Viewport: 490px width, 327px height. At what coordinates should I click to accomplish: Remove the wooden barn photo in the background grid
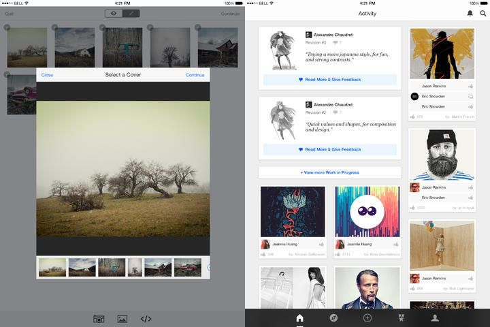(x=197, y=27)
